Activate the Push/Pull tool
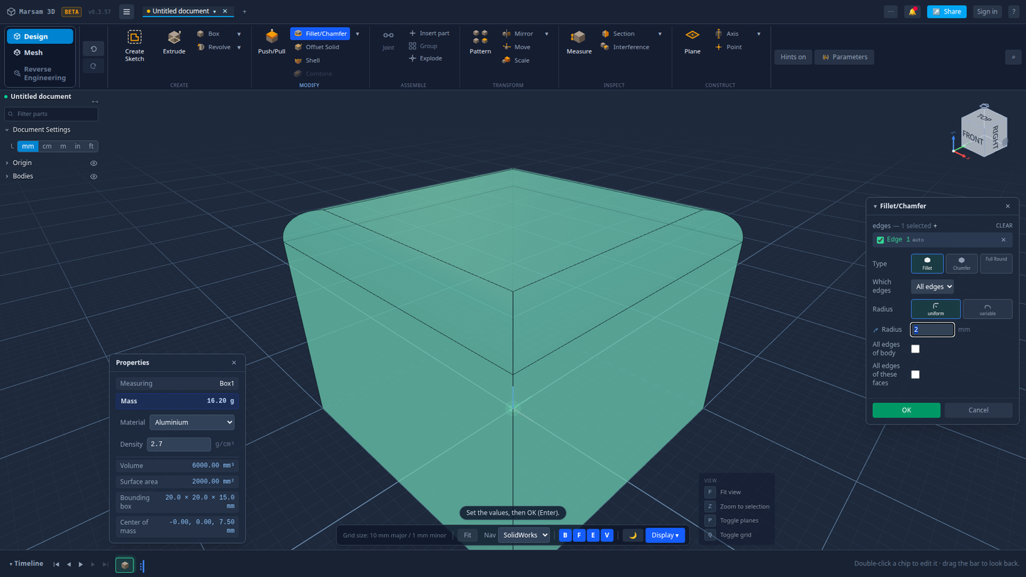1026x577 pixels. [271, 43]
